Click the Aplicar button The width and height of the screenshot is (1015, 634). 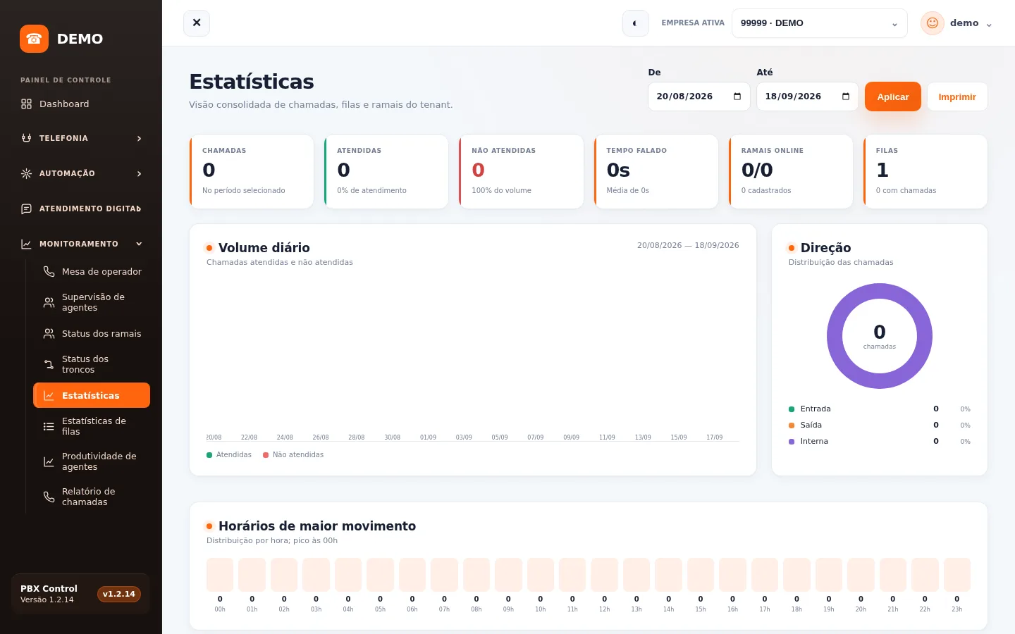[x=893, y=97]
